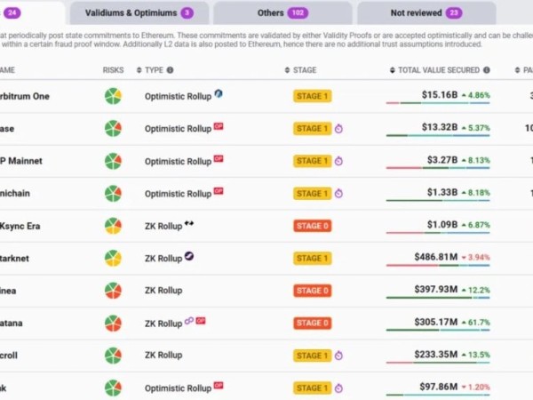Open the info icon next to the TYPE header

[170, 70]
